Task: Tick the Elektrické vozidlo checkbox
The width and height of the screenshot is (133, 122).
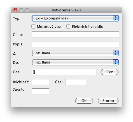Action: coord(68,26)
